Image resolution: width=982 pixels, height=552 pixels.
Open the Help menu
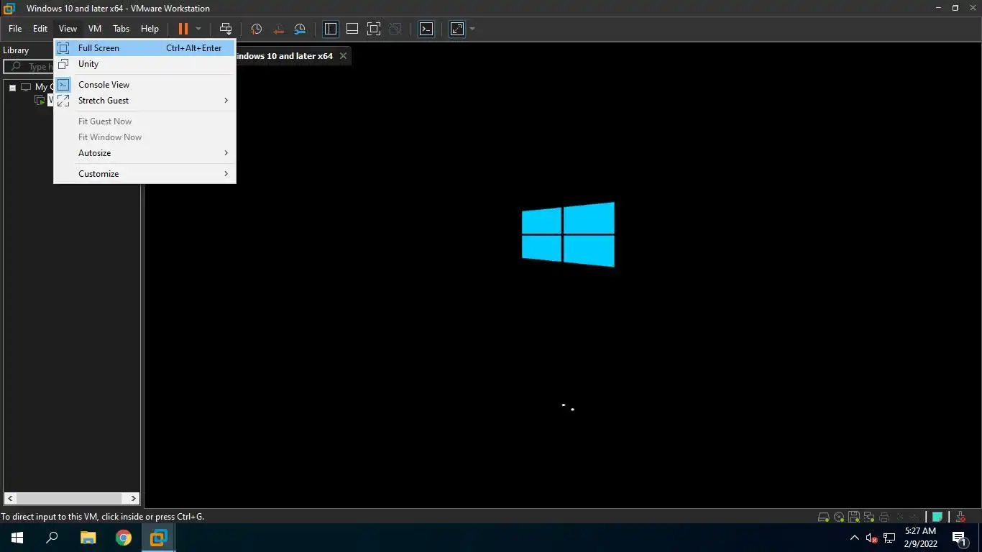(150, 29)
